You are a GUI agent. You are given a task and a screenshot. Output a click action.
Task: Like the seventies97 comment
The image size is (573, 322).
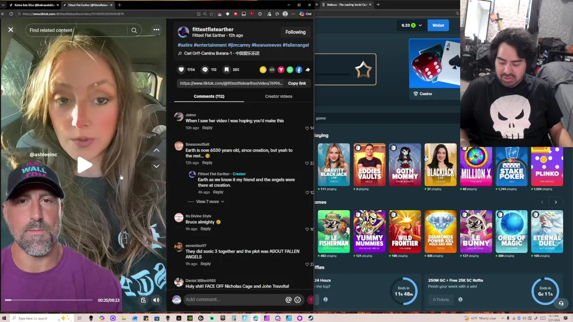click(x=307, y=264)
